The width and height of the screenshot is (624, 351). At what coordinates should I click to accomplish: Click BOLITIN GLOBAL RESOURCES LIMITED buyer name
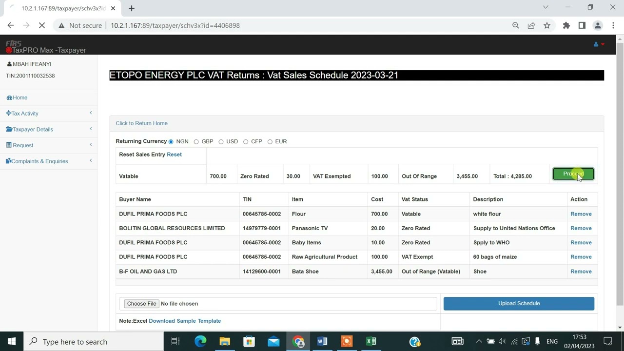point(172,228)
